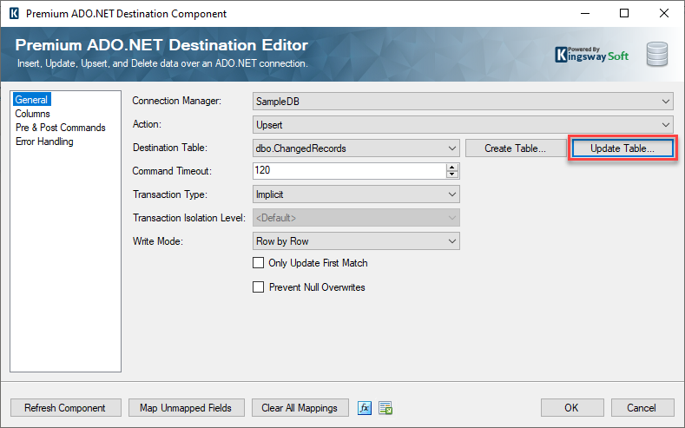The height and width of the screenshot is (428, 685).
Task: Open the Action dropdown showing Upsert
Action: (x=463, y=125)
